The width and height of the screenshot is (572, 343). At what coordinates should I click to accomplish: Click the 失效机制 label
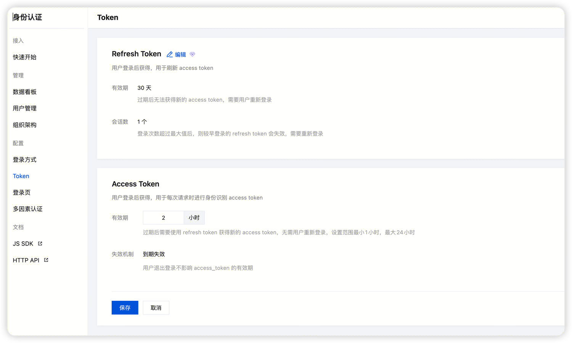123,254
